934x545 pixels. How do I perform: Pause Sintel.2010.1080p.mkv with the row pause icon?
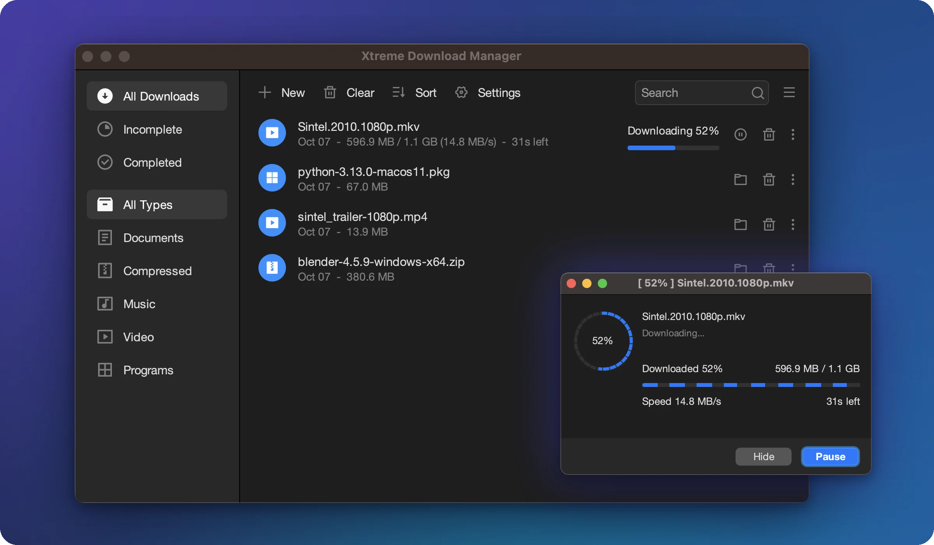[740, 135]
